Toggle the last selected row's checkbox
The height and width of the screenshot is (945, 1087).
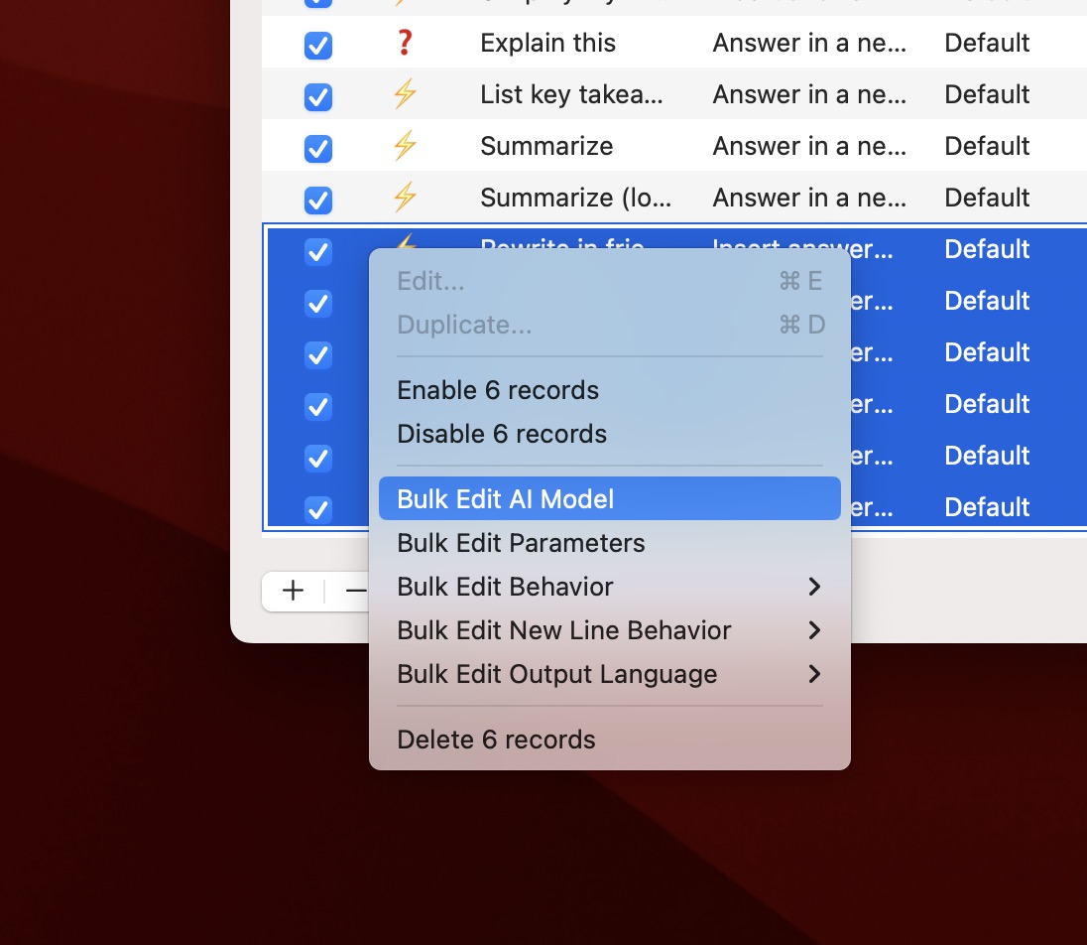tap(317, 509)
